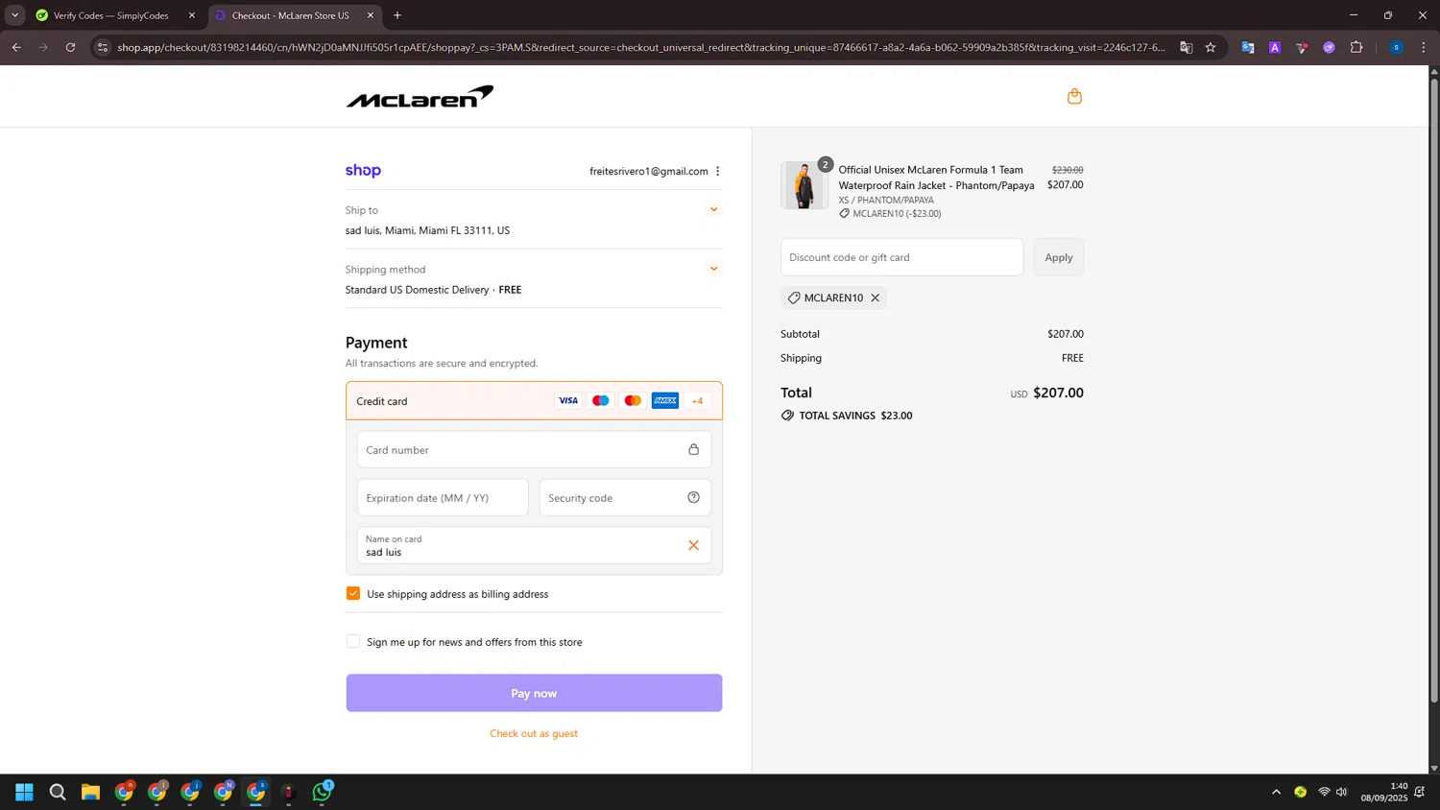The height and width of the screenshot is (810, 1440).
Task: Check Sign me up for news and offers
Action: (x=353, y=642)
